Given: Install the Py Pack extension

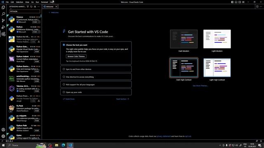Looking at the screenshot, I should [x=37, y=111].
